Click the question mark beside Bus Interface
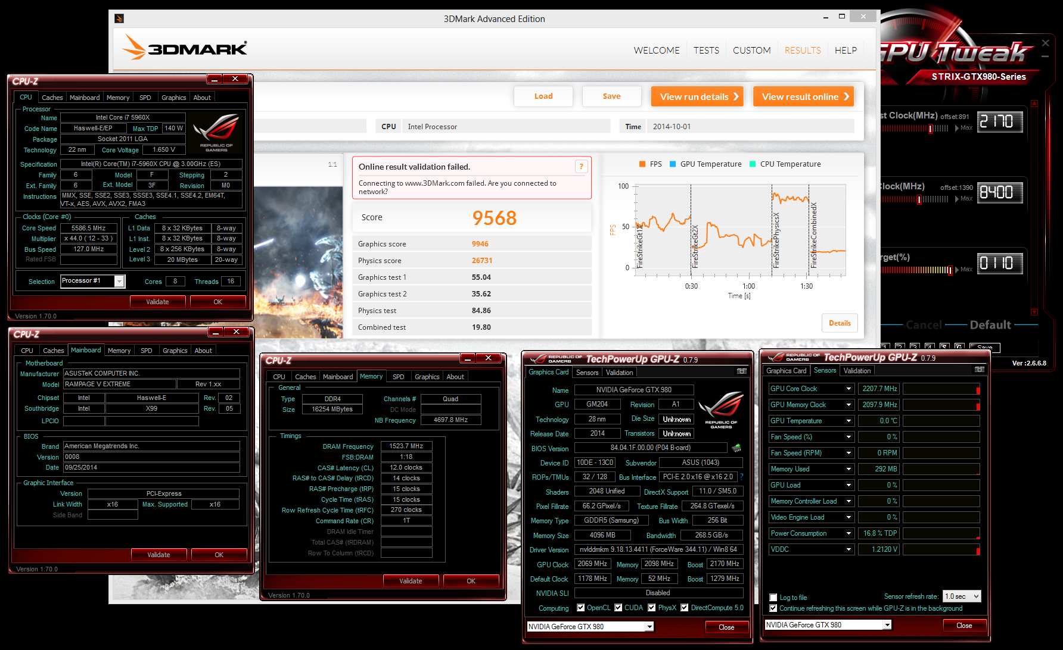The image size is (1063, 650). click(x=742, y=477)
